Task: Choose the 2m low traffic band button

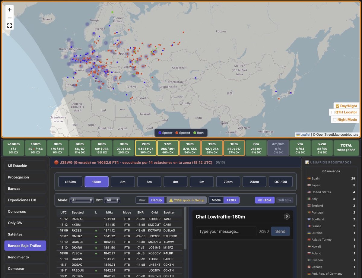Action: pos(202,182)
